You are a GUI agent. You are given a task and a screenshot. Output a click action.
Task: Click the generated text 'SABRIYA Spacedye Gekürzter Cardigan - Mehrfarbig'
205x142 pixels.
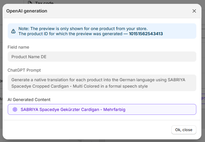click(73, 110)
